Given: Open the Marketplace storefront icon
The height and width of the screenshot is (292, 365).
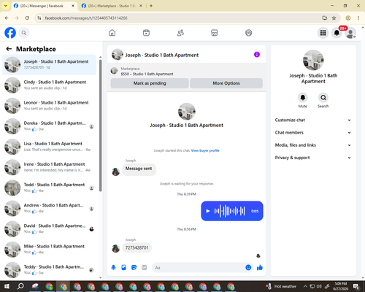Looking at the screenshot, I should coord(215,33).
